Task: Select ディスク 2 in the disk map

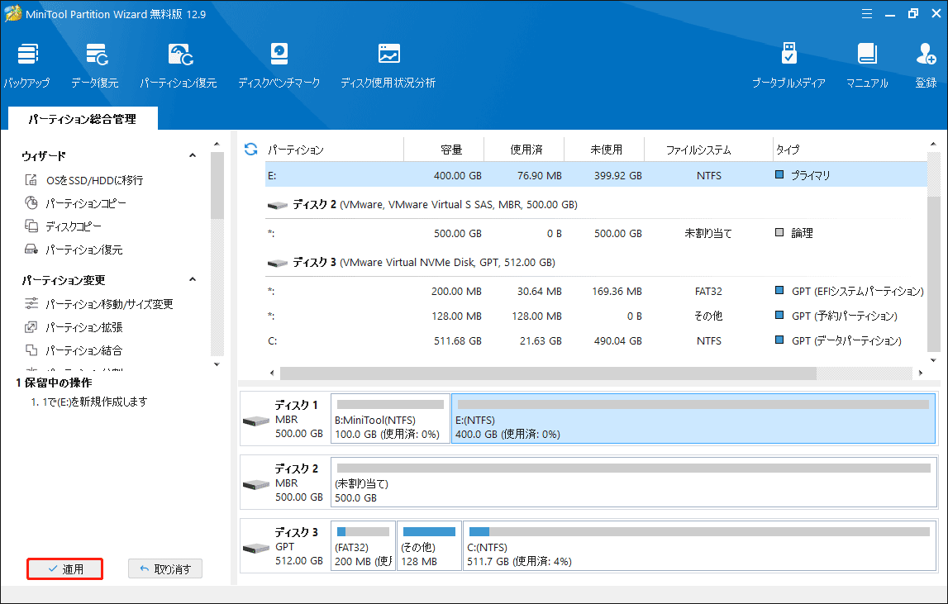Action: (285, 482)
